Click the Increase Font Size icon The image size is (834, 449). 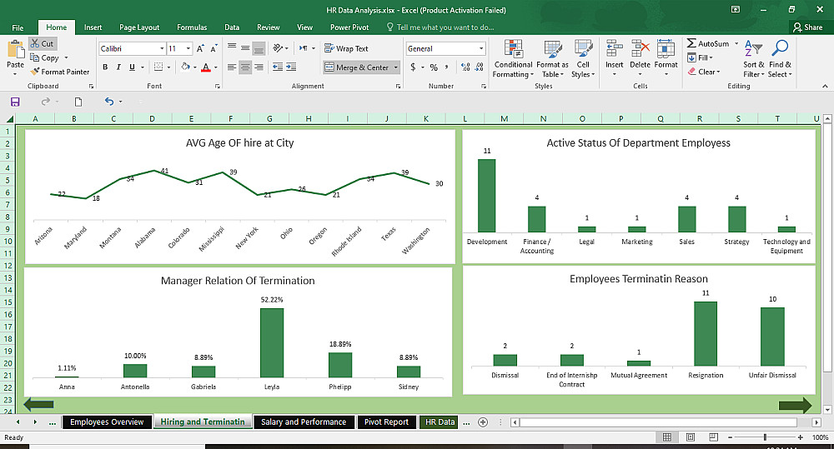coord(203,49)
